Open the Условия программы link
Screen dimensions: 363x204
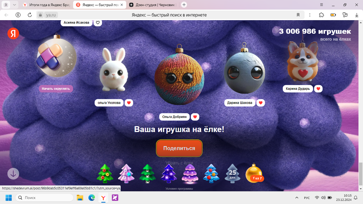[x=179, y=189]
